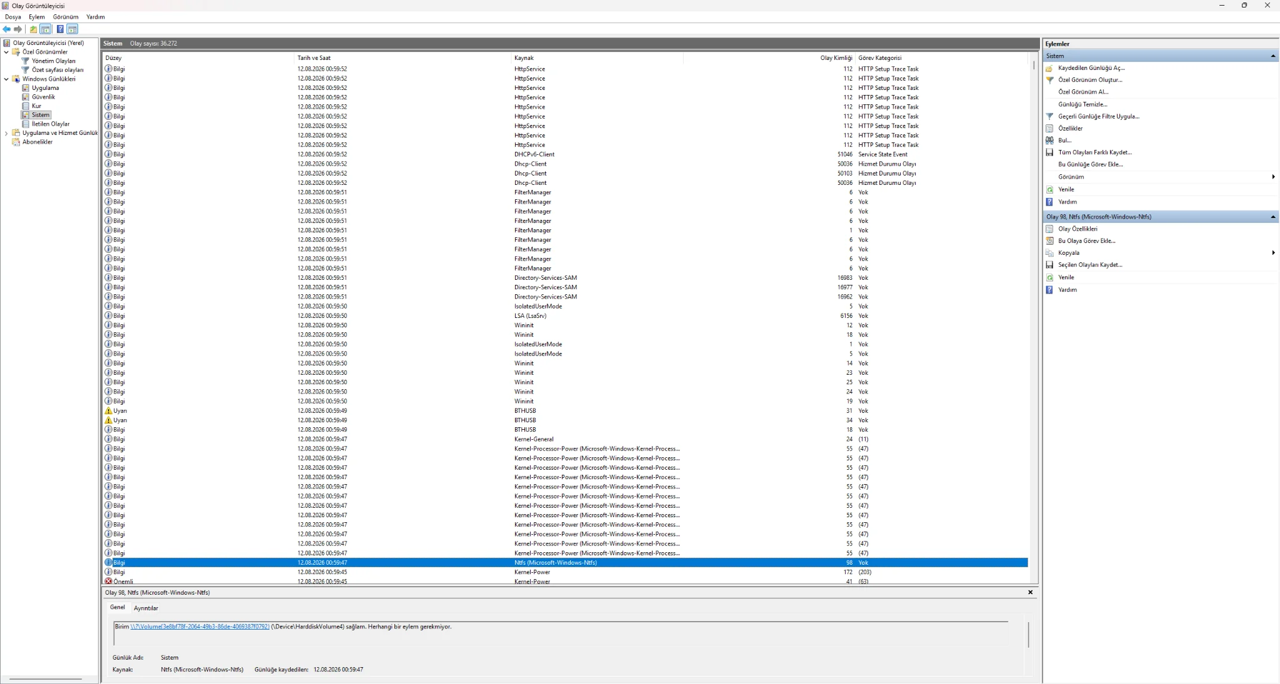The image size is (1280, 684).
Task: Click Seçilen Olayları Kaydet action
Action: pos(1090,265)
